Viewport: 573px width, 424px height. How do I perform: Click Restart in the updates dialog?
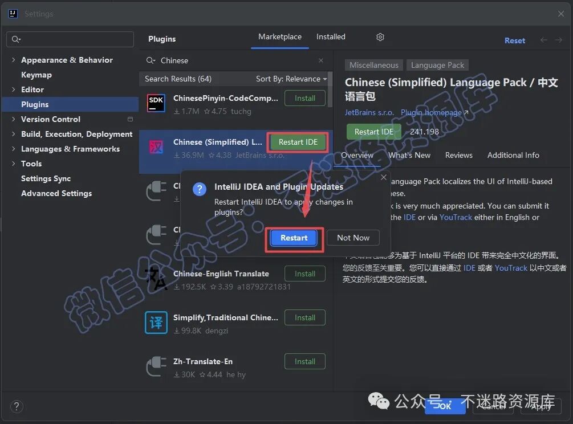click(x=294, y=238)
